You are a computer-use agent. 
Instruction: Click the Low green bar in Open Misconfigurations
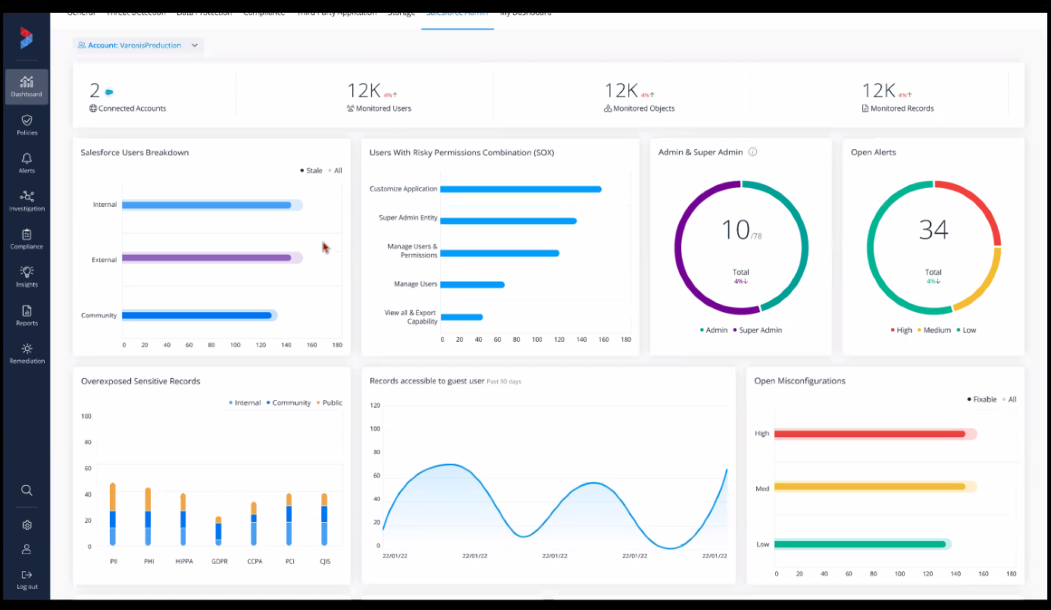click(x=862, y=544)
